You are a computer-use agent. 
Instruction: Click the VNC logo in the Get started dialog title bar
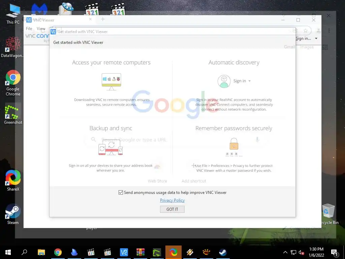pos(53,32)
